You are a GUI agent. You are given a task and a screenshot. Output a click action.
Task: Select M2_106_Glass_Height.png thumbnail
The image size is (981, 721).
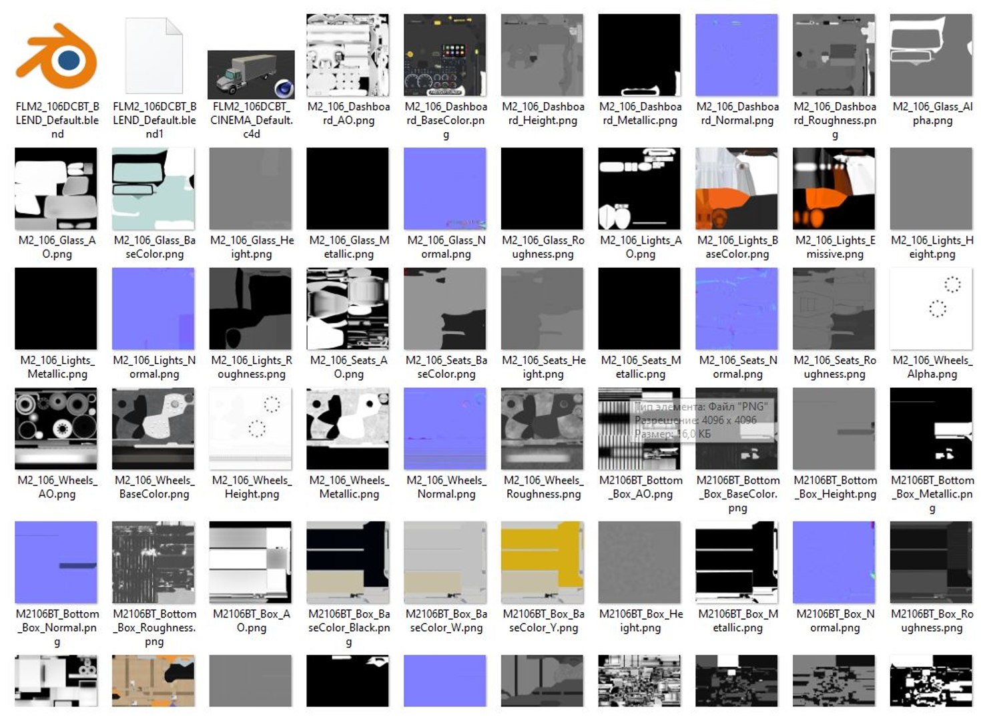[251, 189]
